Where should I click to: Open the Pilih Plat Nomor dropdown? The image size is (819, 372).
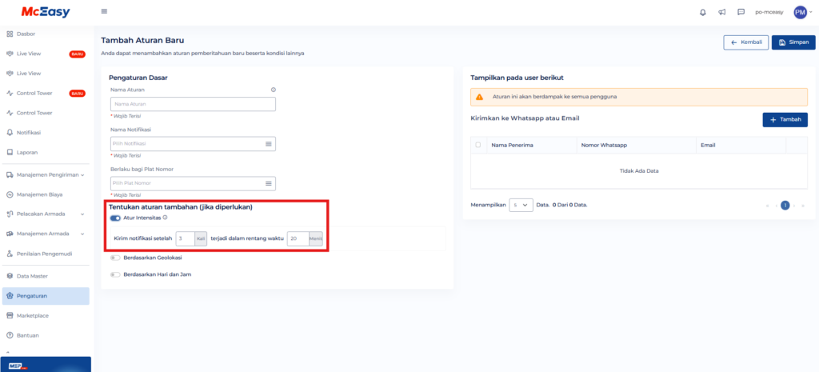coord(193,183)
